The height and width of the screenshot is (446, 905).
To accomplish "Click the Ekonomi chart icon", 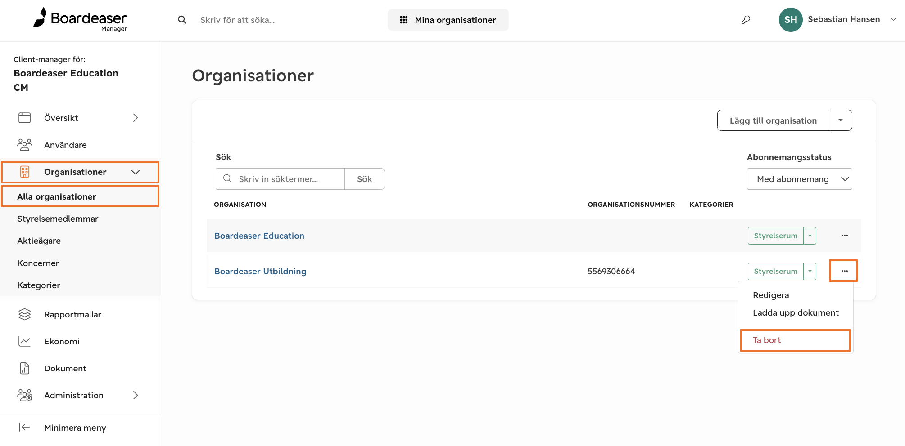I will (24, 341).
